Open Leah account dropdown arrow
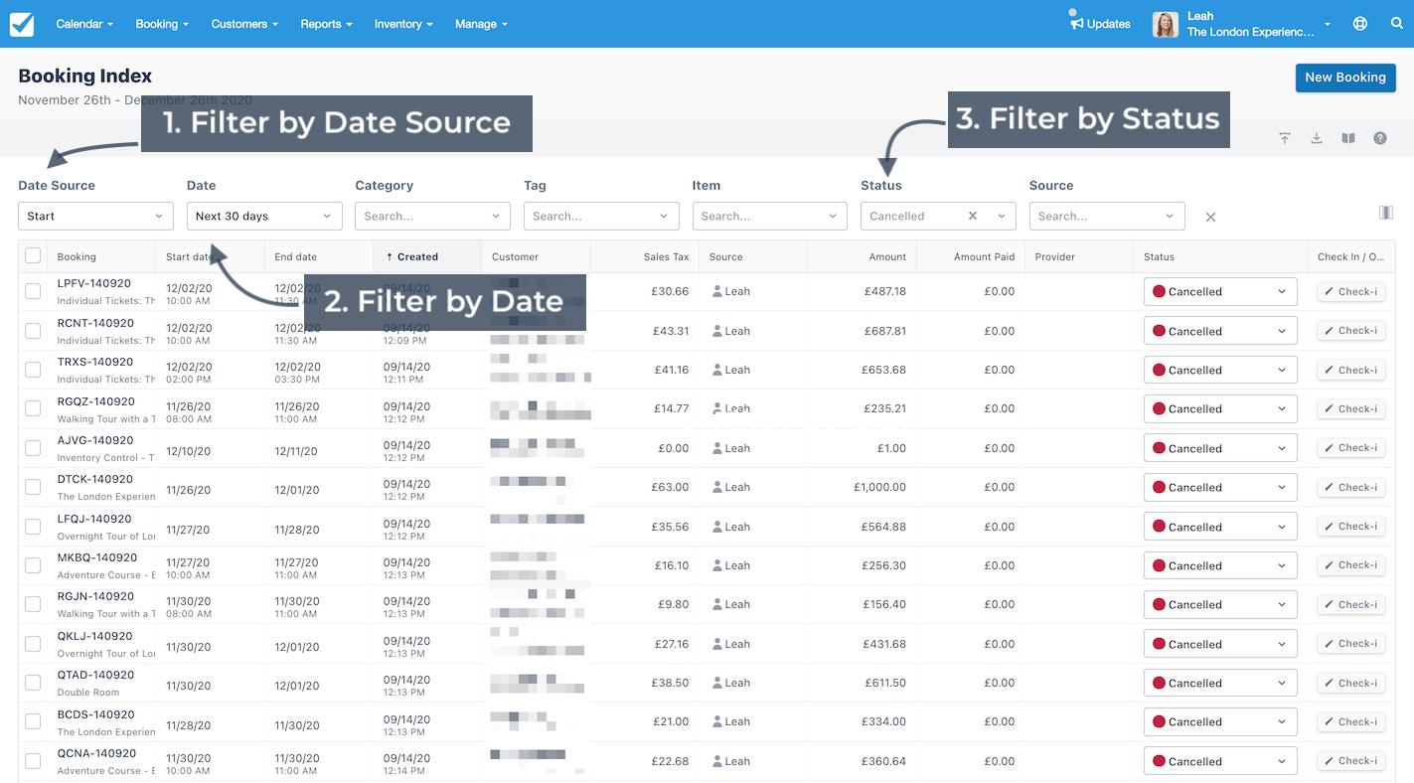The width and height of the screenshot is (1414, 783). tap(1328, 24)
